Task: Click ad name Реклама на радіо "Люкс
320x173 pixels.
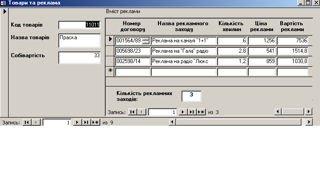Action: pos(184,61)
